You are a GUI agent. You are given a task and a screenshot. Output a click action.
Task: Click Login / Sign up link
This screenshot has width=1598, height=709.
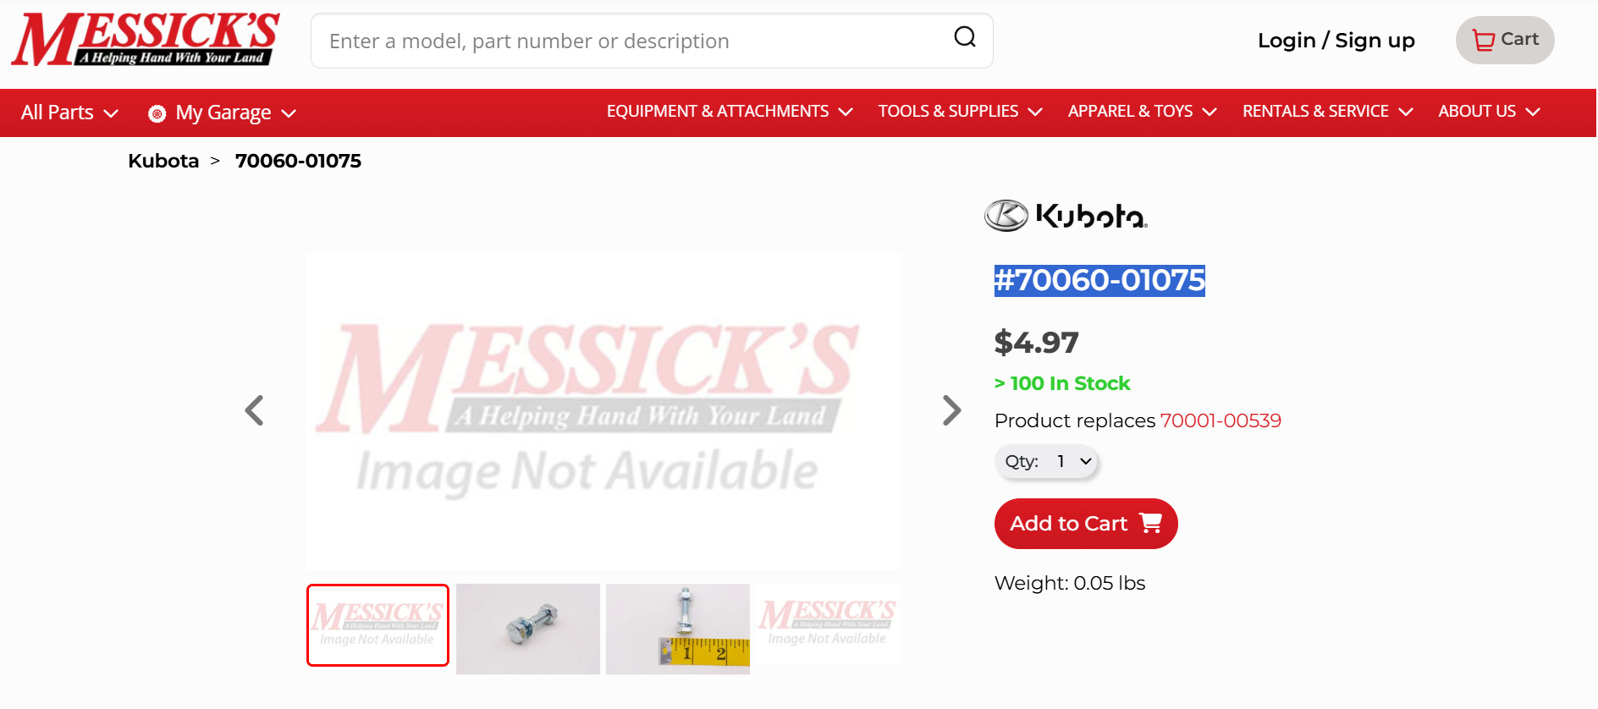pos(1336,41)
